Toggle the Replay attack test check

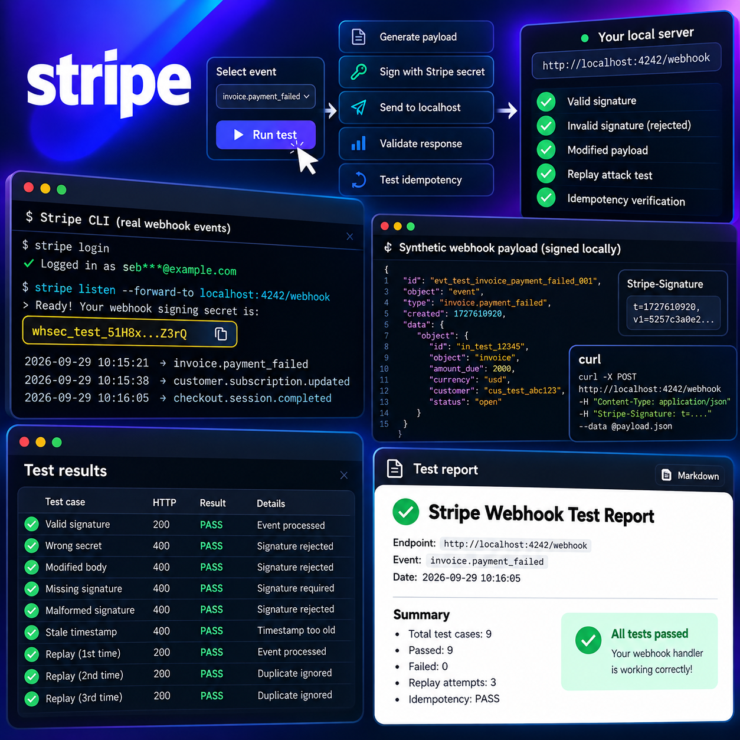tap(546, 174)
